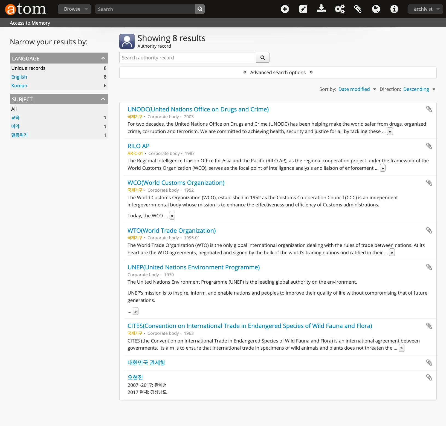446x426 pixels.
Task: Expand the RILO AP description with » button
Action: coord(383,168)
